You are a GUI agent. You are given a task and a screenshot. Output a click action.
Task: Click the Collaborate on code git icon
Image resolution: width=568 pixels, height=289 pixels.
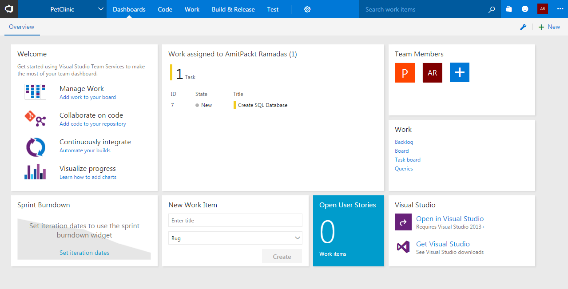tap(35, 119)
